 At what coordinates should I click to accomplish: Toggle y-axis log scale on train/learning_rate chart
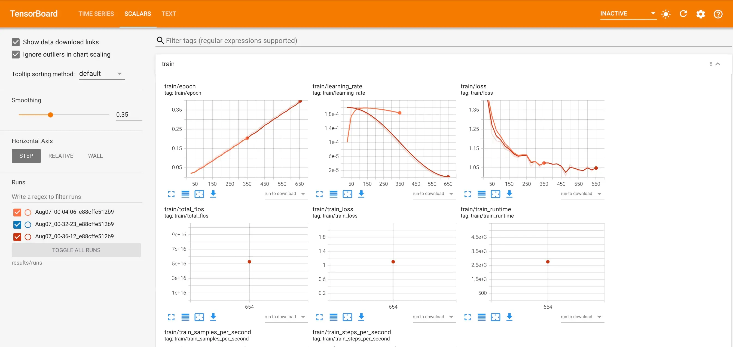[x=333, y=194]
